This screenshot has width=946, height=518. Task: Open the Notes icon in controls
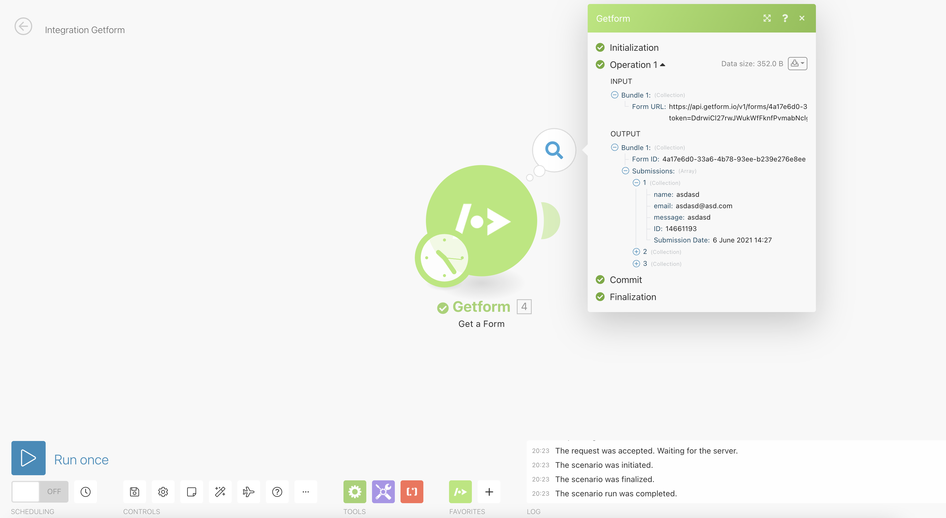pyautogui.click(x=192, y=491)
